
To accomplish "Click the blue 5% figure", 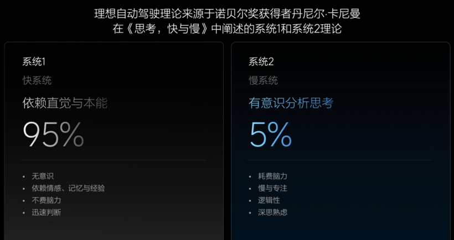I will [271, 135].
